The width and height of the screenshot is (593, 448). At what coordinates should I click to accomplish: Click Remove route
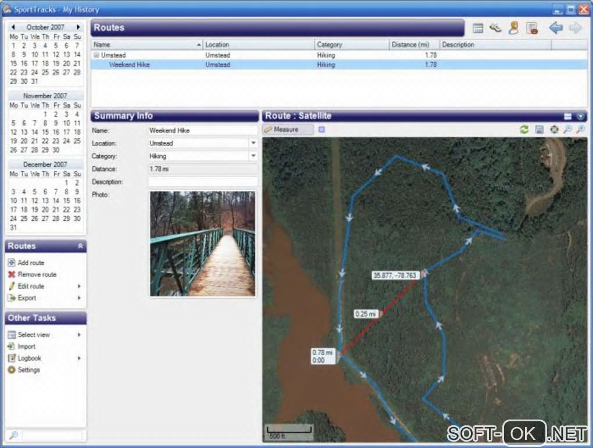pos(37,274)
